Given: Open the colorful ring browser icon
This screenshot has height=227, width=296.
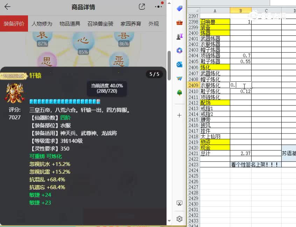Looking at the screenshot, I should click(x=179, y=51).
